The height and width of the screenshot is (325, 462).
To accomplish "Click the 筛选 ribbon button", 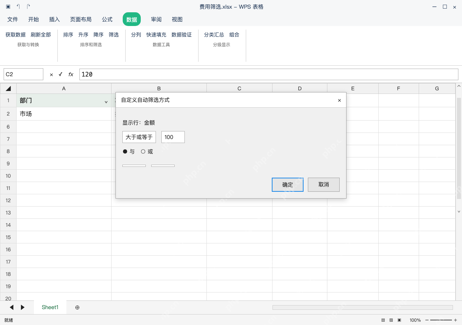I will (x=114, y=35).
